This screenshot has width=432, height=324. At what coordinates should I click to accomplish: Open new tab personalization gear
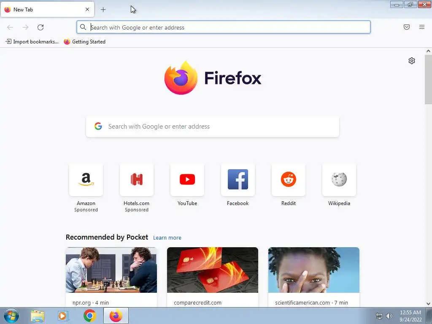point(412,61)
